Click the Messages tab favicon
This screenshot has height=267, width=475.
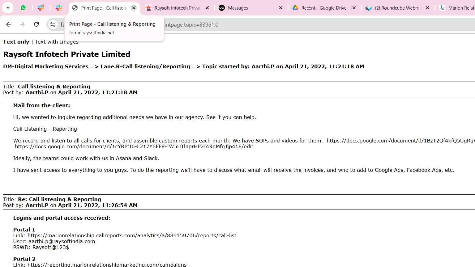coord(222,8)
